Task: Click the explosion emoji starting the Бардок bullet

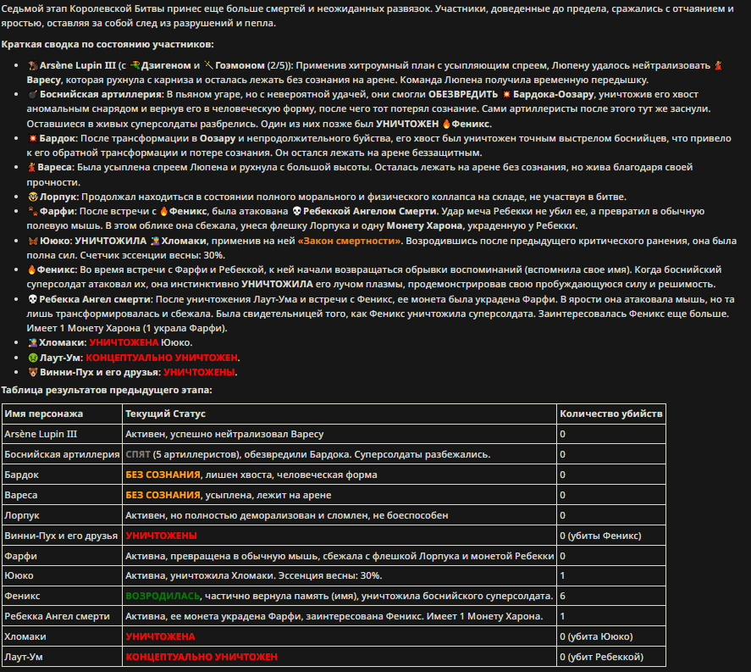Action: (32, 138)
